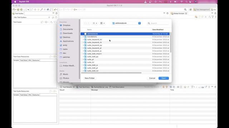Click the next failure down arrow in Test Results
The width and height of the screenshot is (229, 128).
[164, 87]
